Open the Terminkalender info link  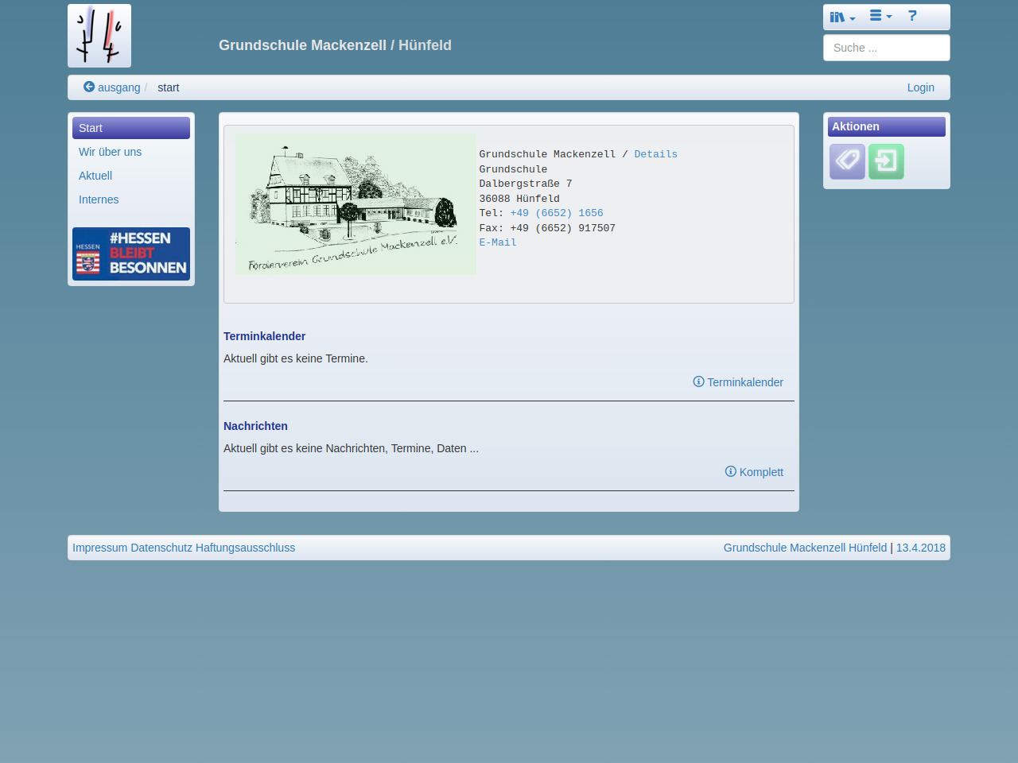pos(738,382)
